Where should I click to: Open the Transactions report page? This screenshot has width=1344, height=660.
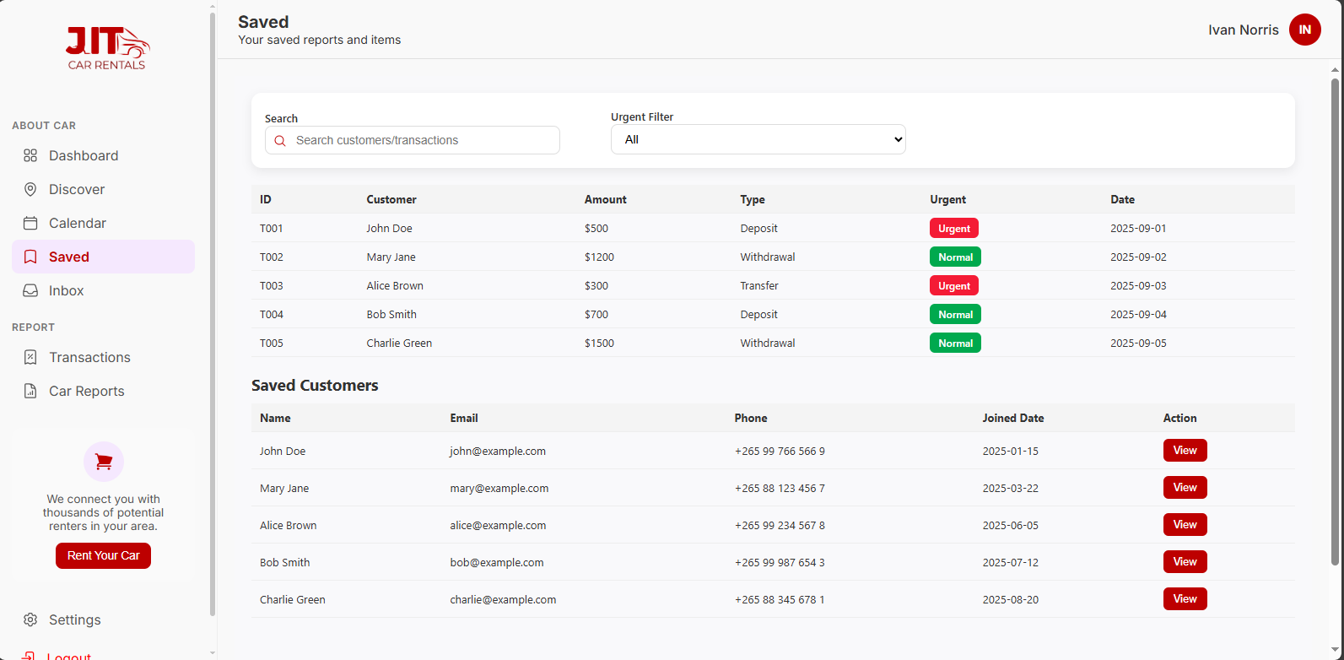(103, 357)
